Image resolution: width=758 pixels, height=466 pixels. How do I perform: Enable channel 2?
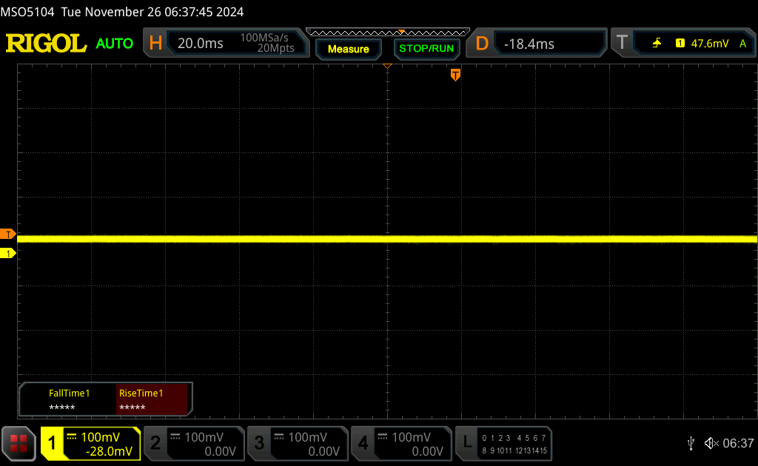click(194, 443)
